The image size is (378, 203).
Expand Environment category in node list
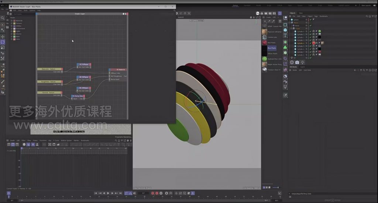coord(11,29)
